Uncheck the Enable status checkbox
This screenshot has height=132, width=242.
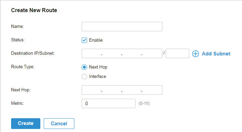[84, 40]
